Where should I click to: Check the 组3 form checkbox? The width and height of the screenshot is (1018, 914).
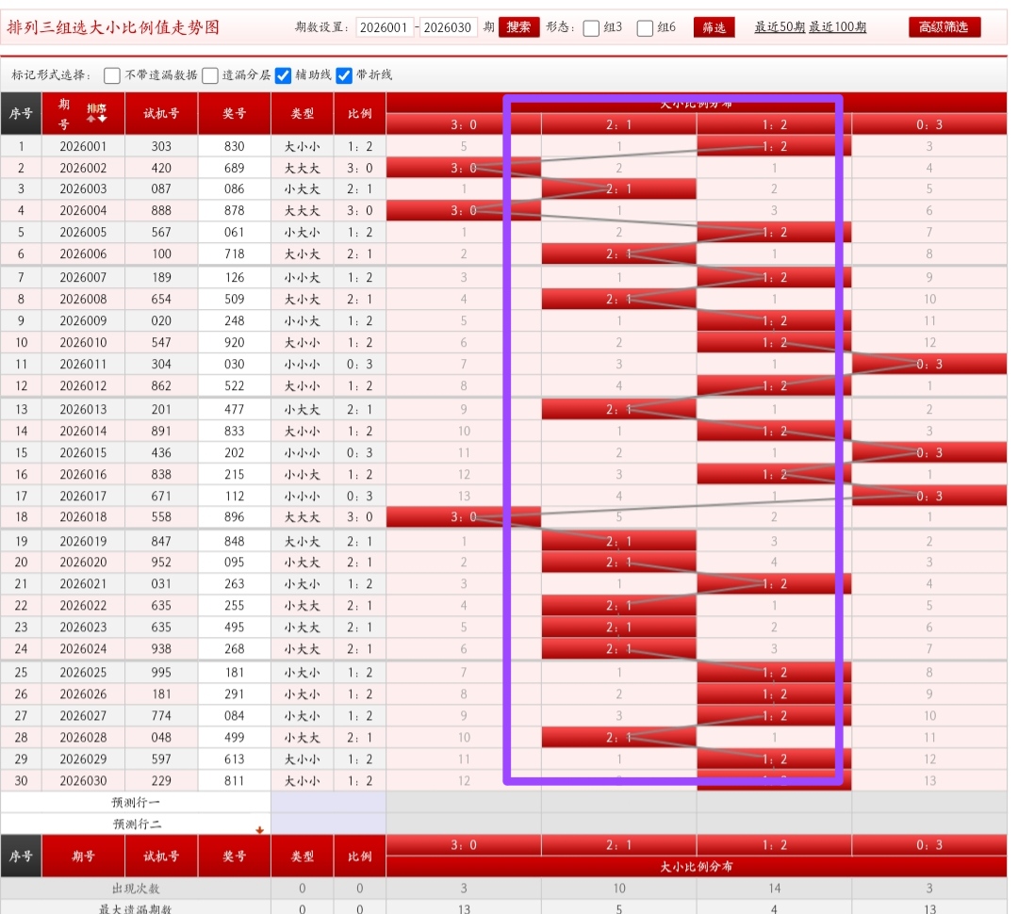pyautogui.click(x=591, y=28)
